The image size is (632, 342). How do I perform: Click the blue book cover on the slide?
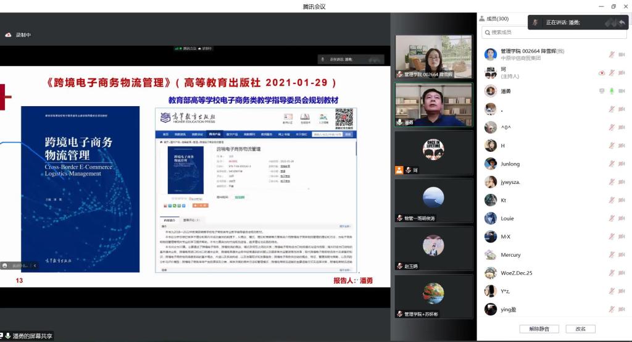80,189
